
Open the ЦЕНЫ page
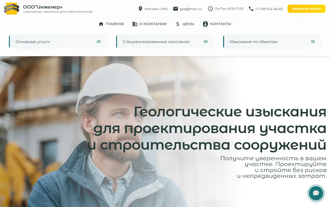[188, 24]
